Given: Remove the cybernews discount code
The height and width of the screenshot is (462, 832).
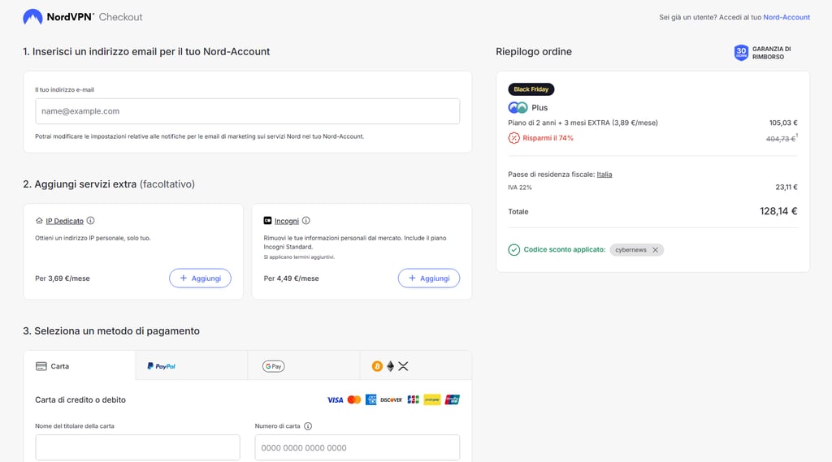Looking at the screenshot, I should [656, 250].
